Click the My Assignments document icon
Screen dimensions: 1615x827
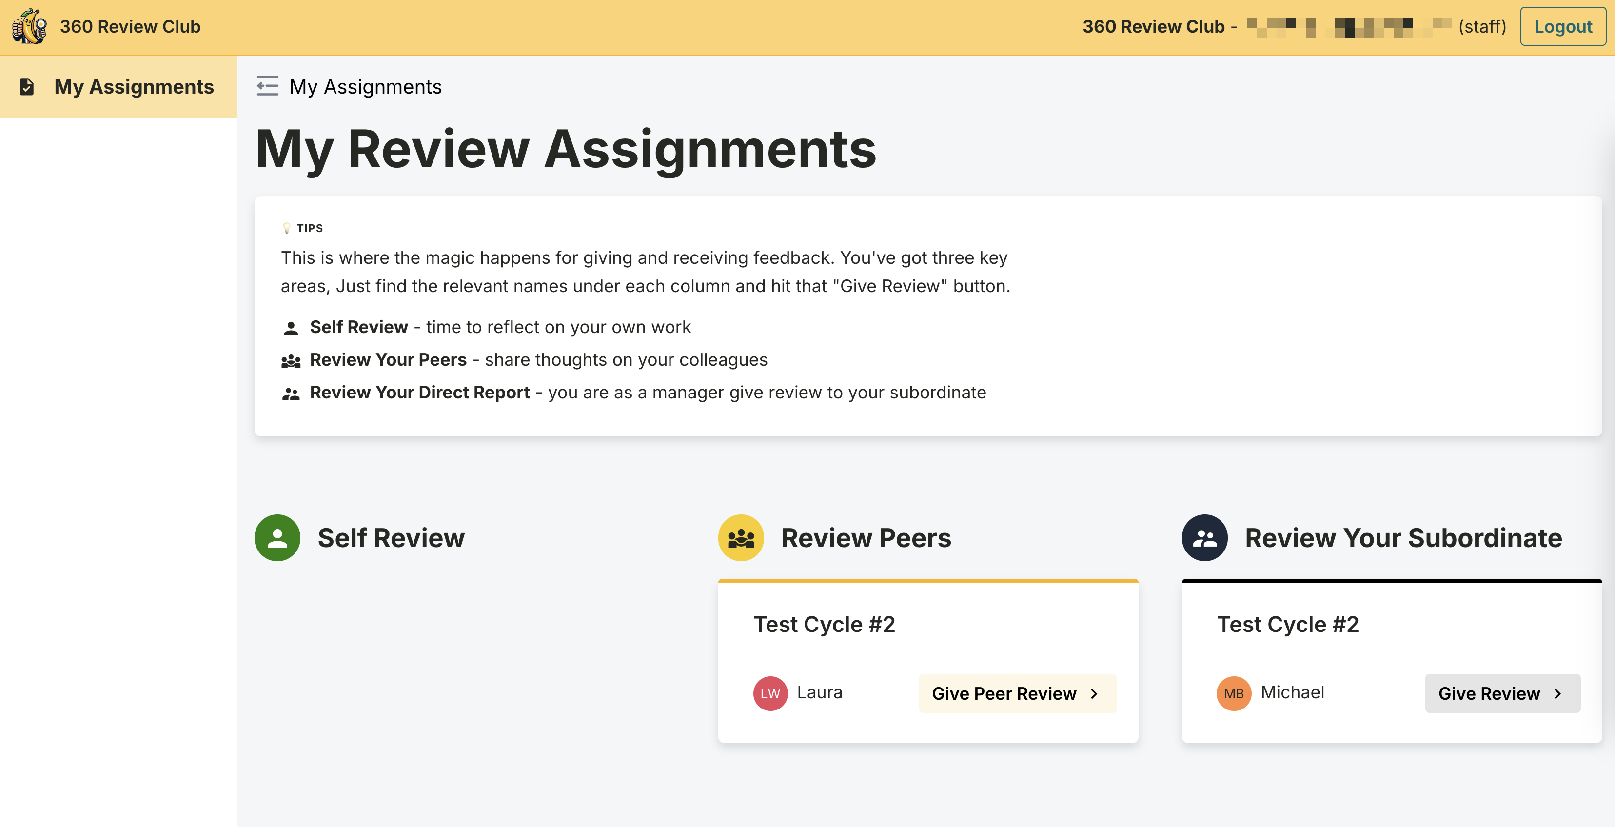[x=26, y=86]
